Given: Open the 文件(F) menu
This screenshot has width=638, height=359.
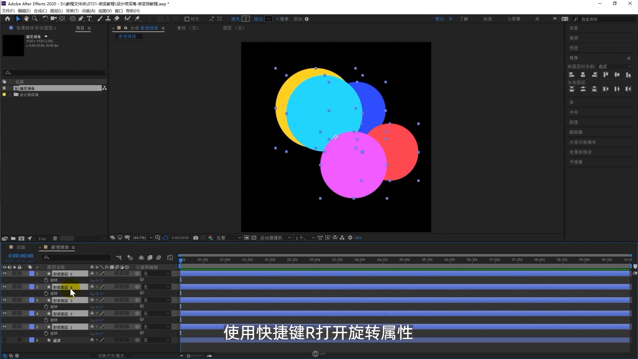Looking at the screenshot, I should (x=8, y=11).
